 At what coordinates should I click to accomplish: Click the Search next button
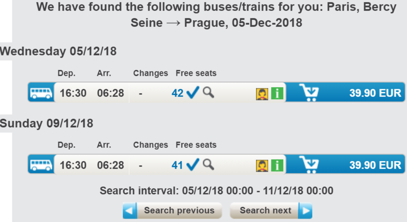pos(265,211)
